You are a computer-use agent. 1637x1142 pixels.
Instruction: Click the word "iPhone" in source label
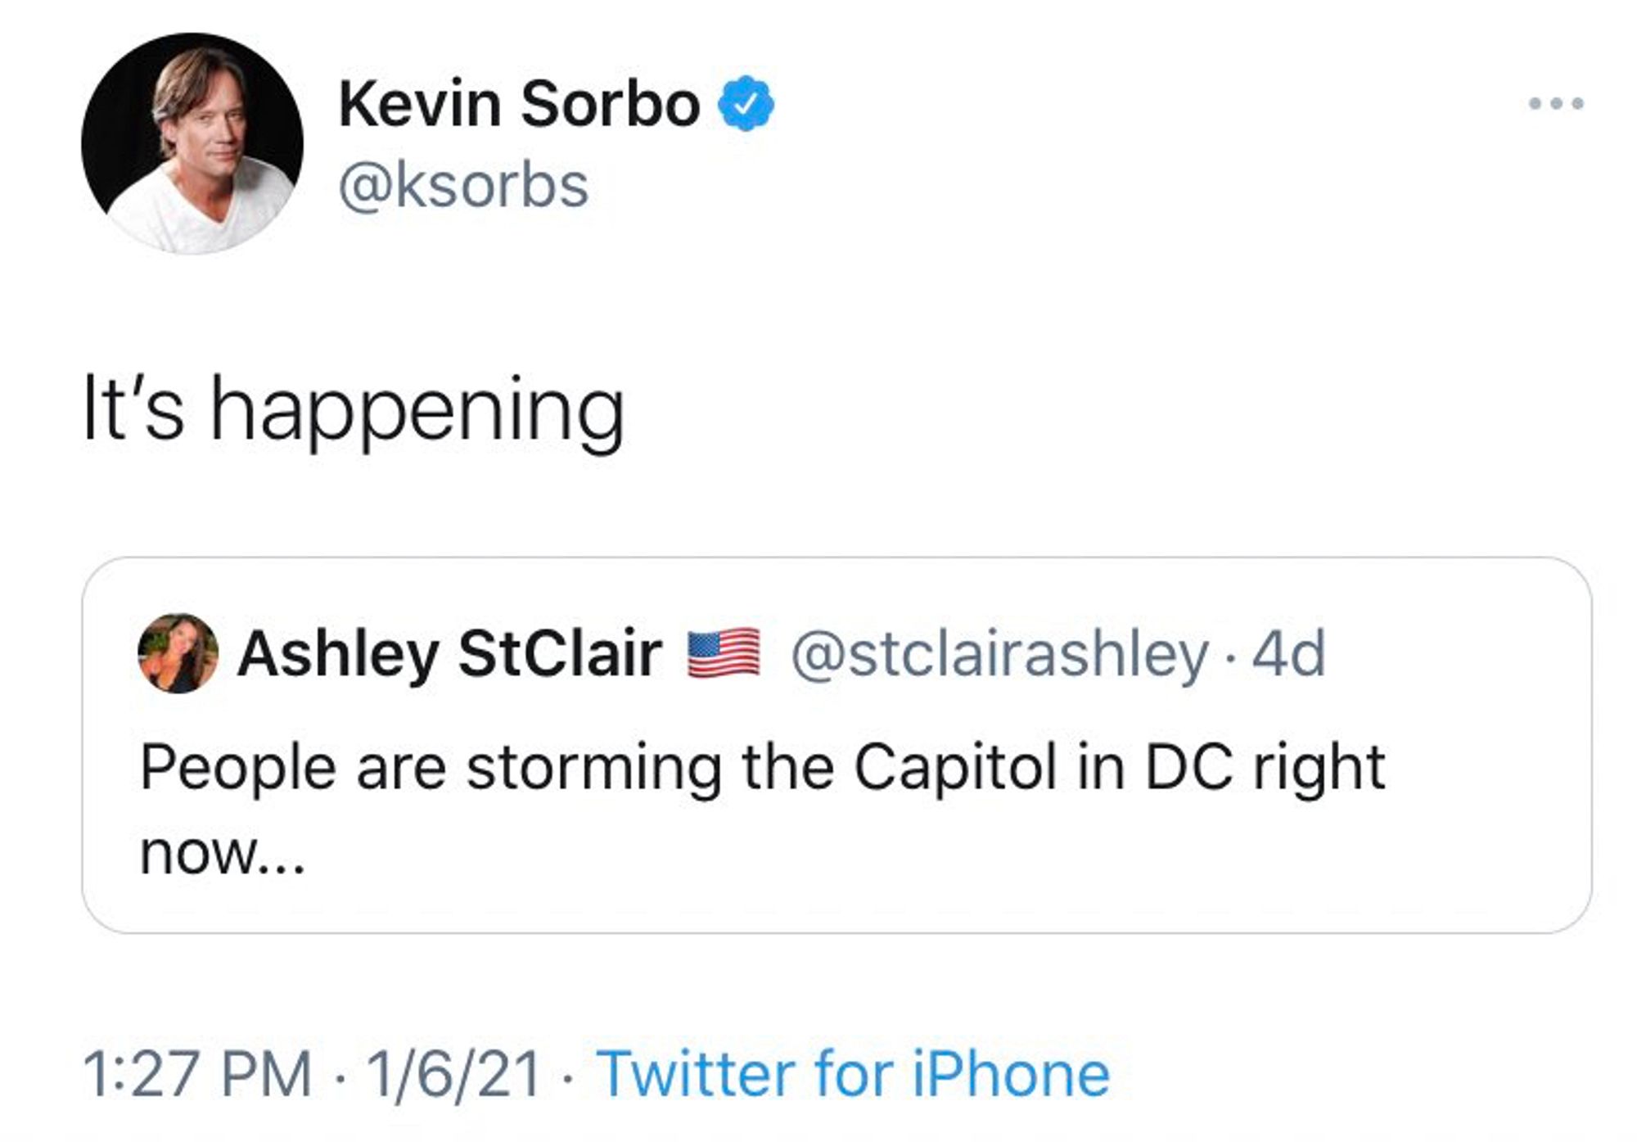pyautogui.click(x=1011, y=1073)
